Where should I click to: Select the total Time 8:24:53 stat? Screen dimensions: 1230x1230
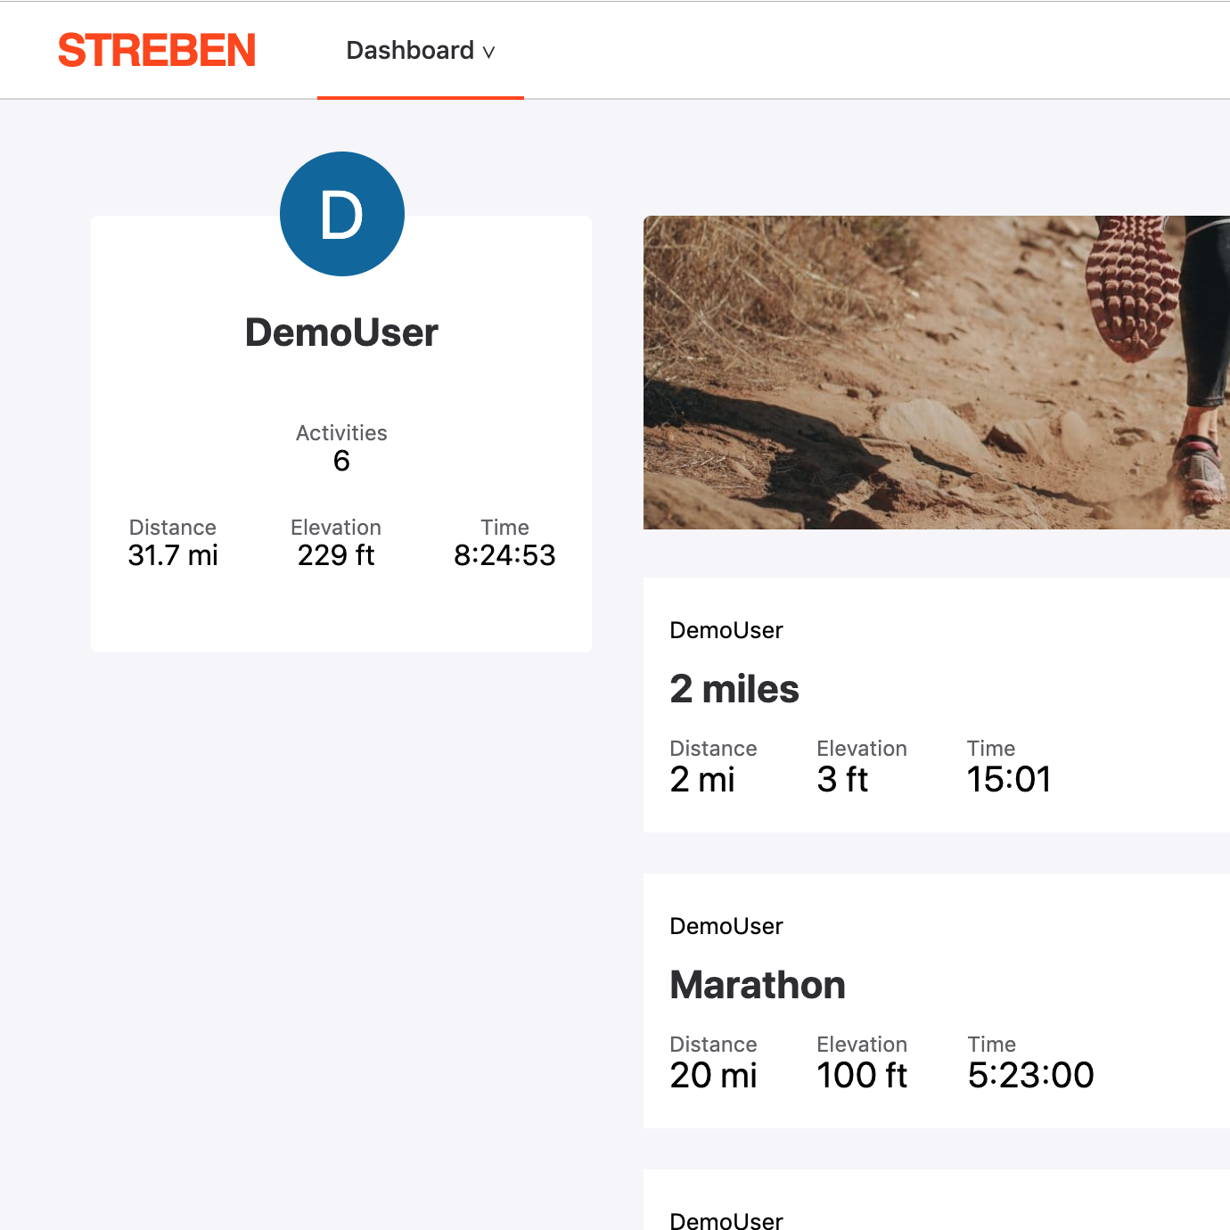point(504,554)
